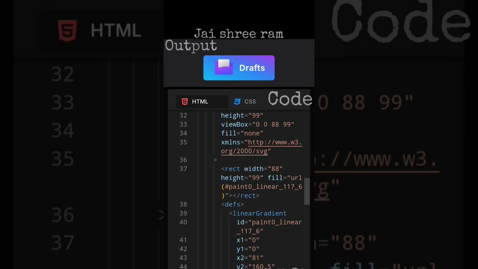Image resolution: width=478 pixels, height=269 pixels.
Task: Click the y1="0" attribute line
Action: [248, 249]
